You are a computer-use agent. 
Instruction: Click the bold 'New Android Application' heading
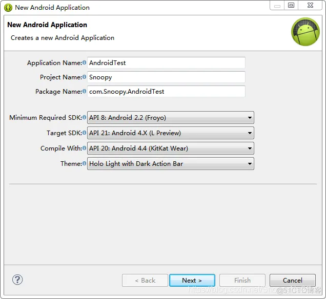point(47,25)
